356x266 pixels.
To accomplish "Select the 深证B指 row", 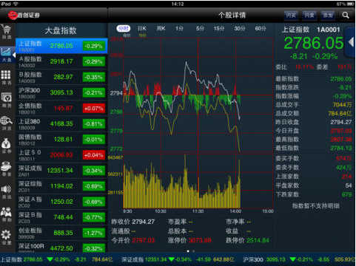I will click(61, 217).
